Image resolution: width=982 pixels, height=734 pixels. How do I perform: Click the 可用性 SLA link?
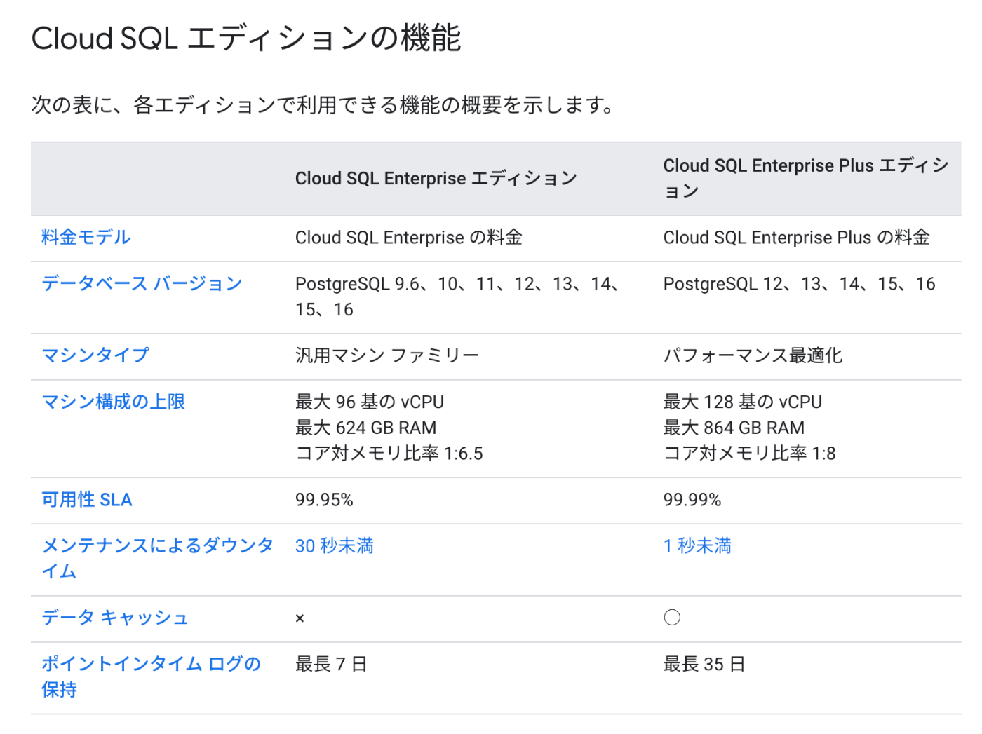pyautogui.click(x=87, y=499)
